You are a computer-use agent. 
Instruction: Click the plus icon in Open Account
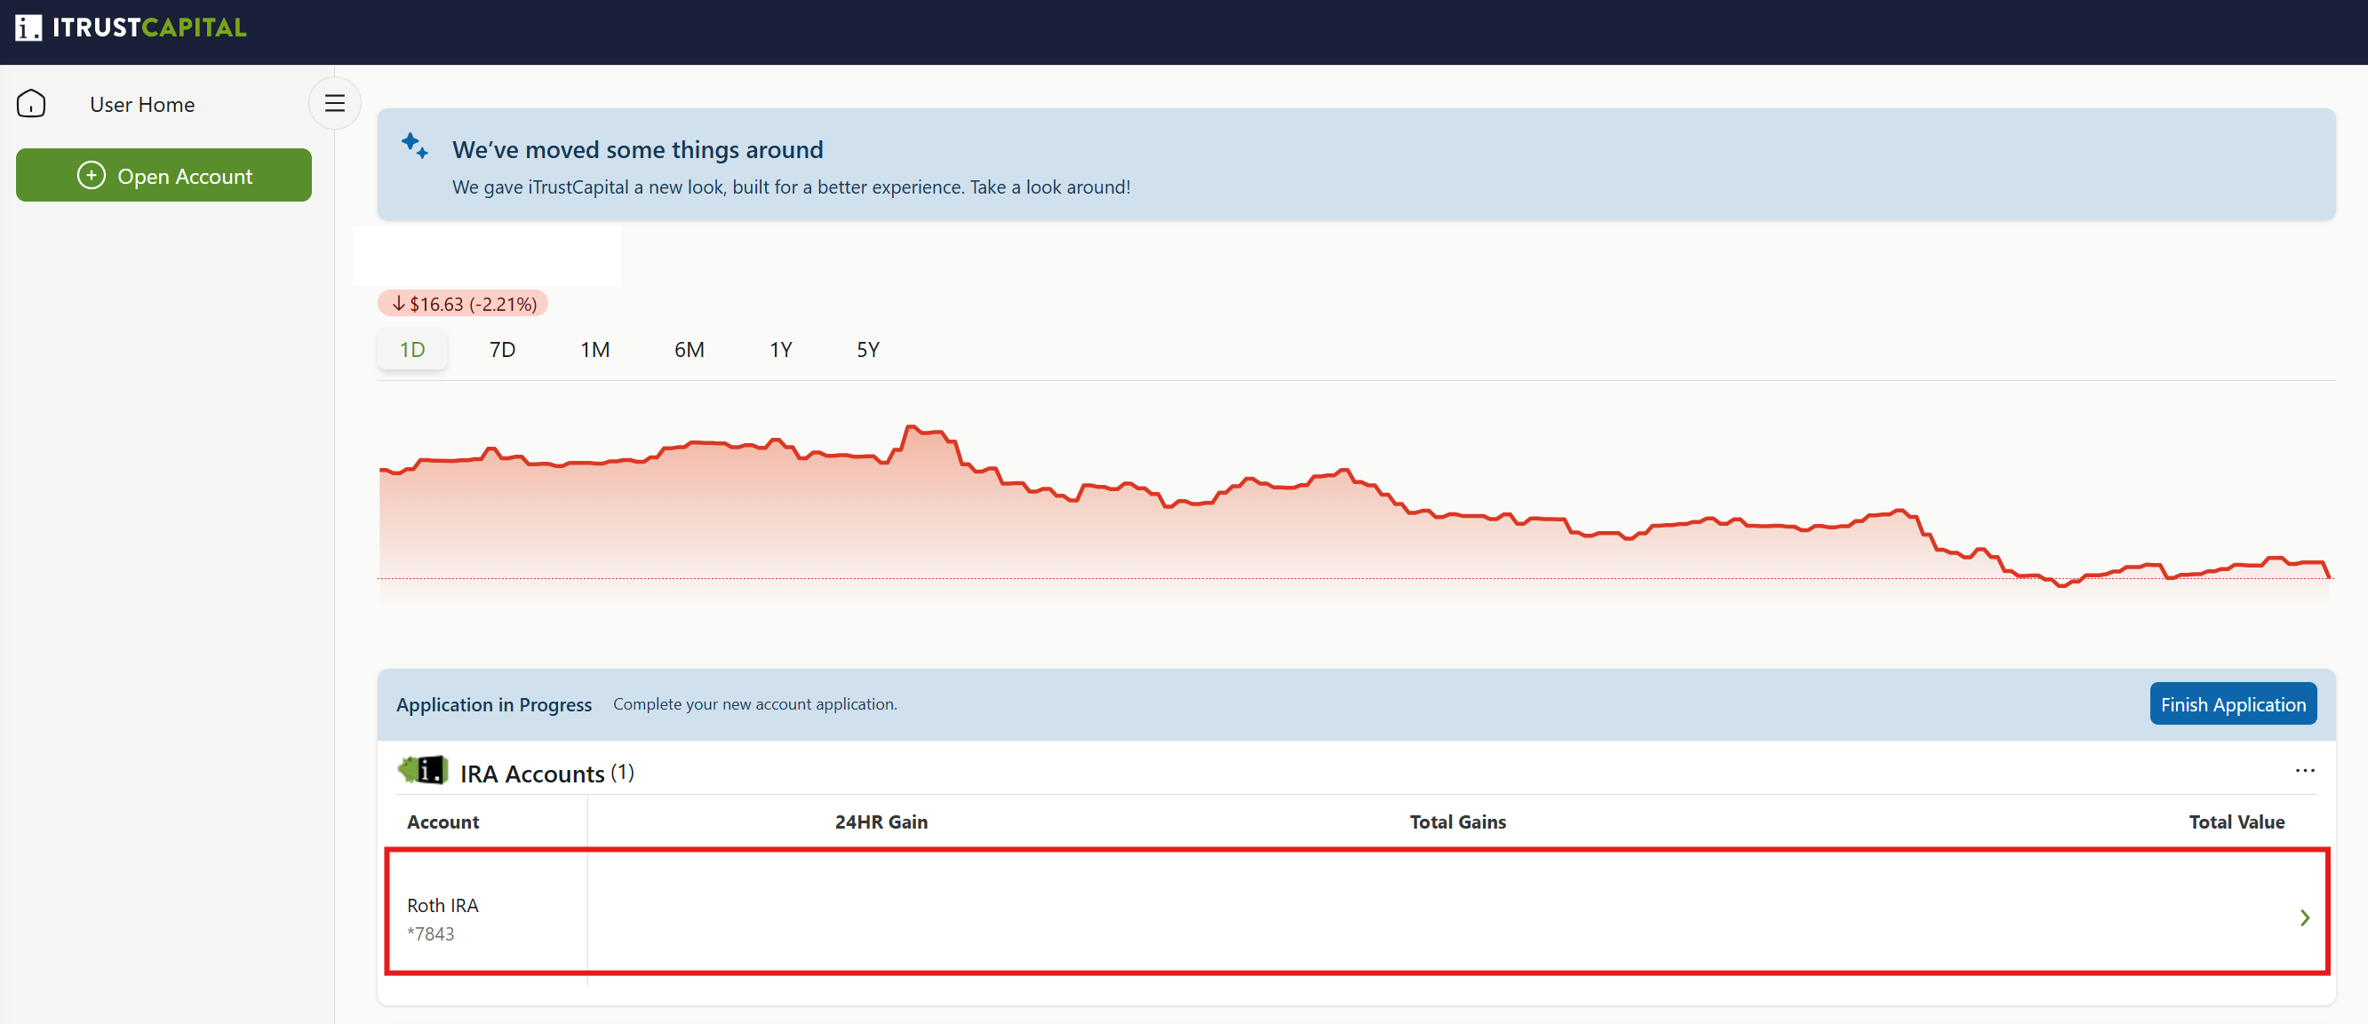click(91, 176)
